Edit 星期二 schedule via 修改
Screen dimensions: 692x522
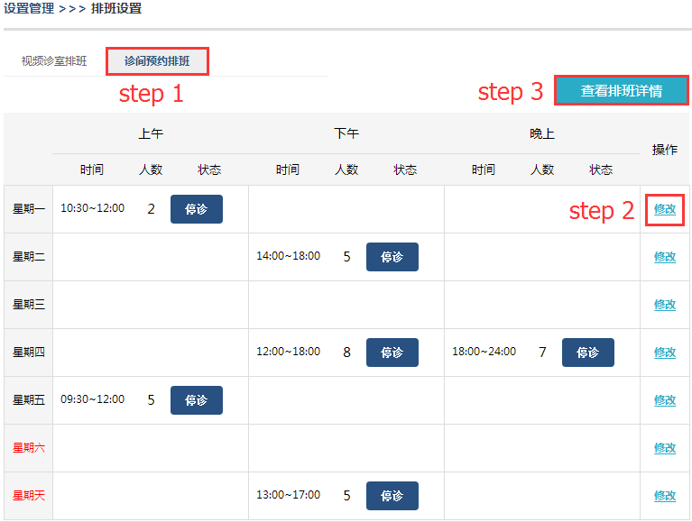click(x=665, y=257)
